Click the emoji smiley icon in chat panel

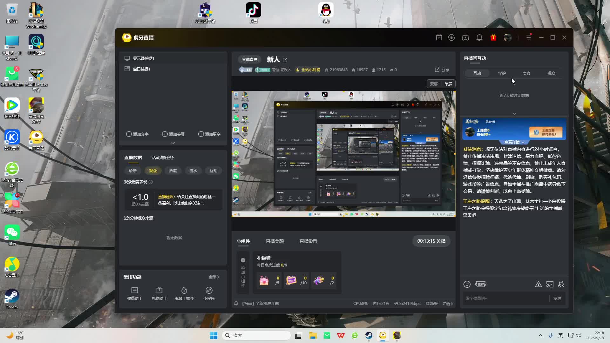(467, 284)
